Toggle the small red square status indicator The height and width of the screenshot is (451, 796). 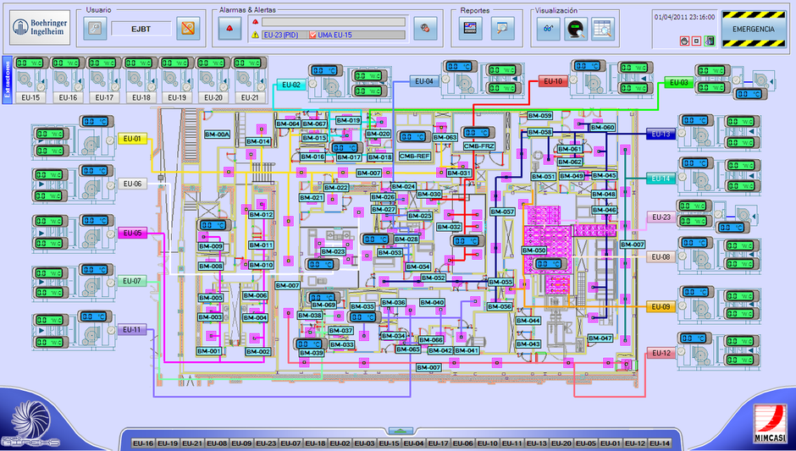(x=696, y=41)
